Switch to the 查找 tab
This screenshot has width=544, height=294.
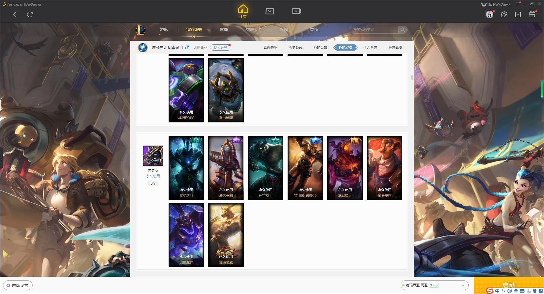pyautogui.click(x=314, y=30)
